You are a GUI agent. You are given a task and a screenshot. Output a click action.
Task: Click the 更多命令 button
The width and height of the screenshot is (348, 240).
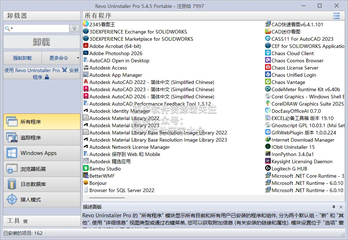59,58
